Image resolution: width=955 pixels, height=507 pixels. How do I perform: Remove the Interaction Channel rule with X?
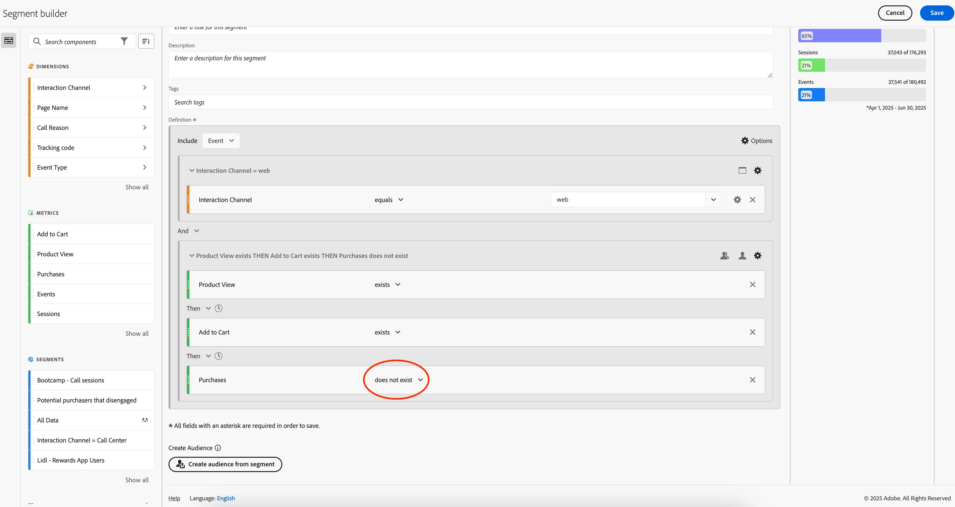[x=752, y=199]
